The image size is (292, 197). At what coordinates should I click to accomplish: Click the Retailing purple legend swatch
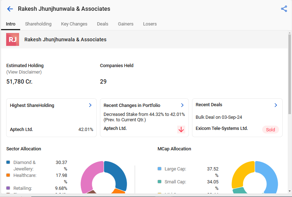pyautogui.click(x=8, y=188)
